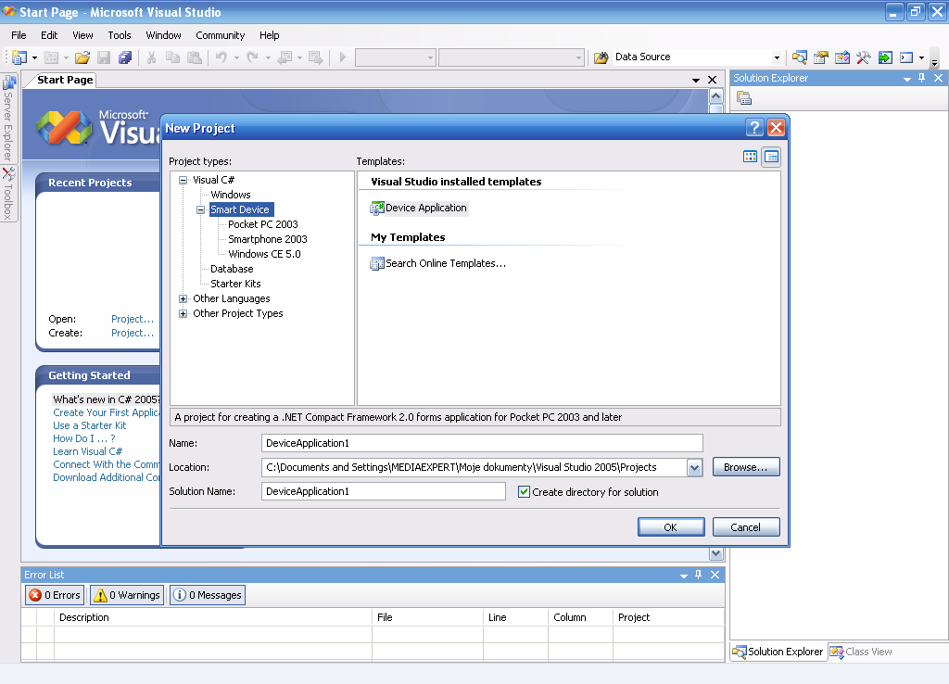Expand the Other Languages node
This screenshot has width=949, height=684.
click(x=183, y=298)
